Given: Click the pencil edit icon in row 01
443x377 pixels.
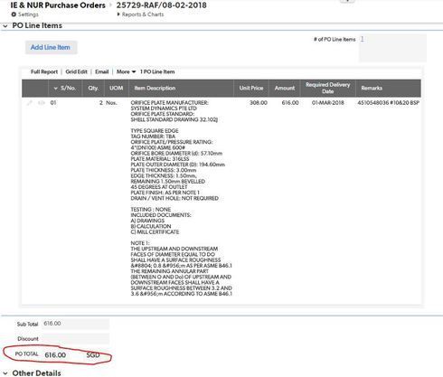Looking at the screenshot, I should click(30, 103).
